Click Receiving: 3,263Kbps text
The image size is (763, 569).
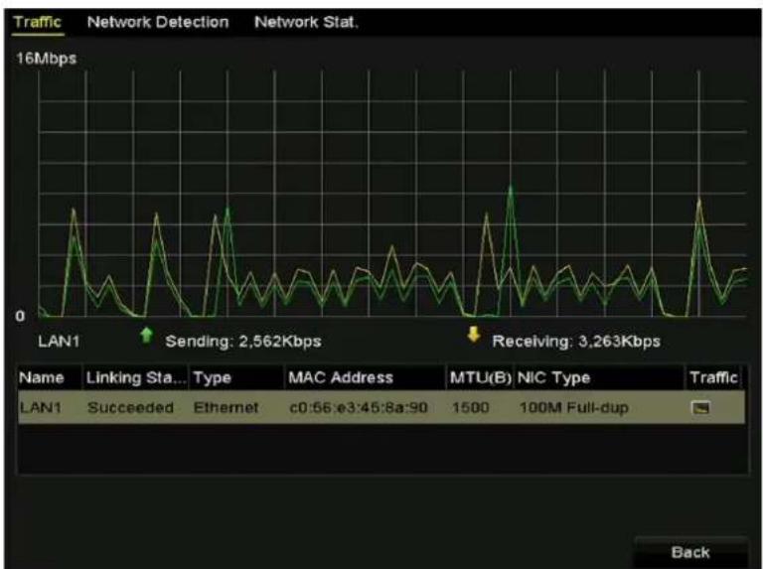click(x=576, y=342)
